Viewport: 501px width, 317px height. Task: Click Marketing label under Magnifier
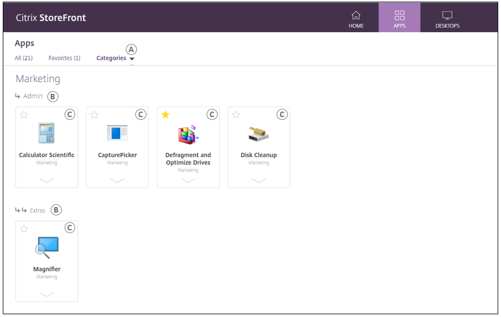click(x=47, y=276)
